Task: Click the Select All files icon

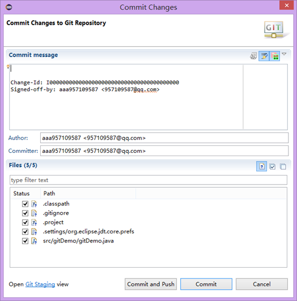Action: click(x=272, y=166)
